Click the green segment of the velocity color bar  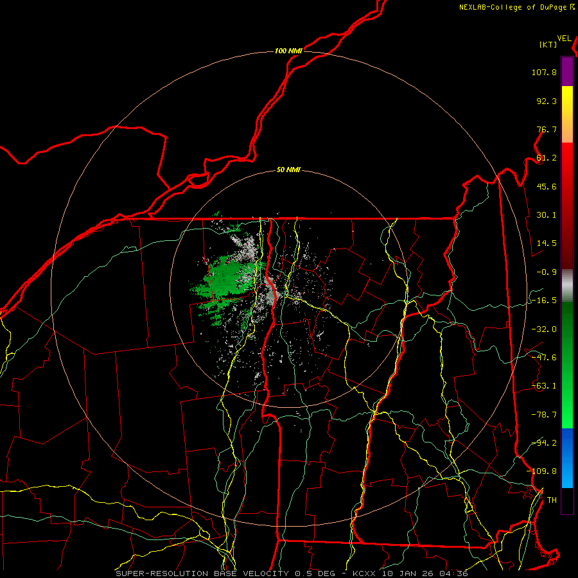pyautogui.click(x=567, y=365)
